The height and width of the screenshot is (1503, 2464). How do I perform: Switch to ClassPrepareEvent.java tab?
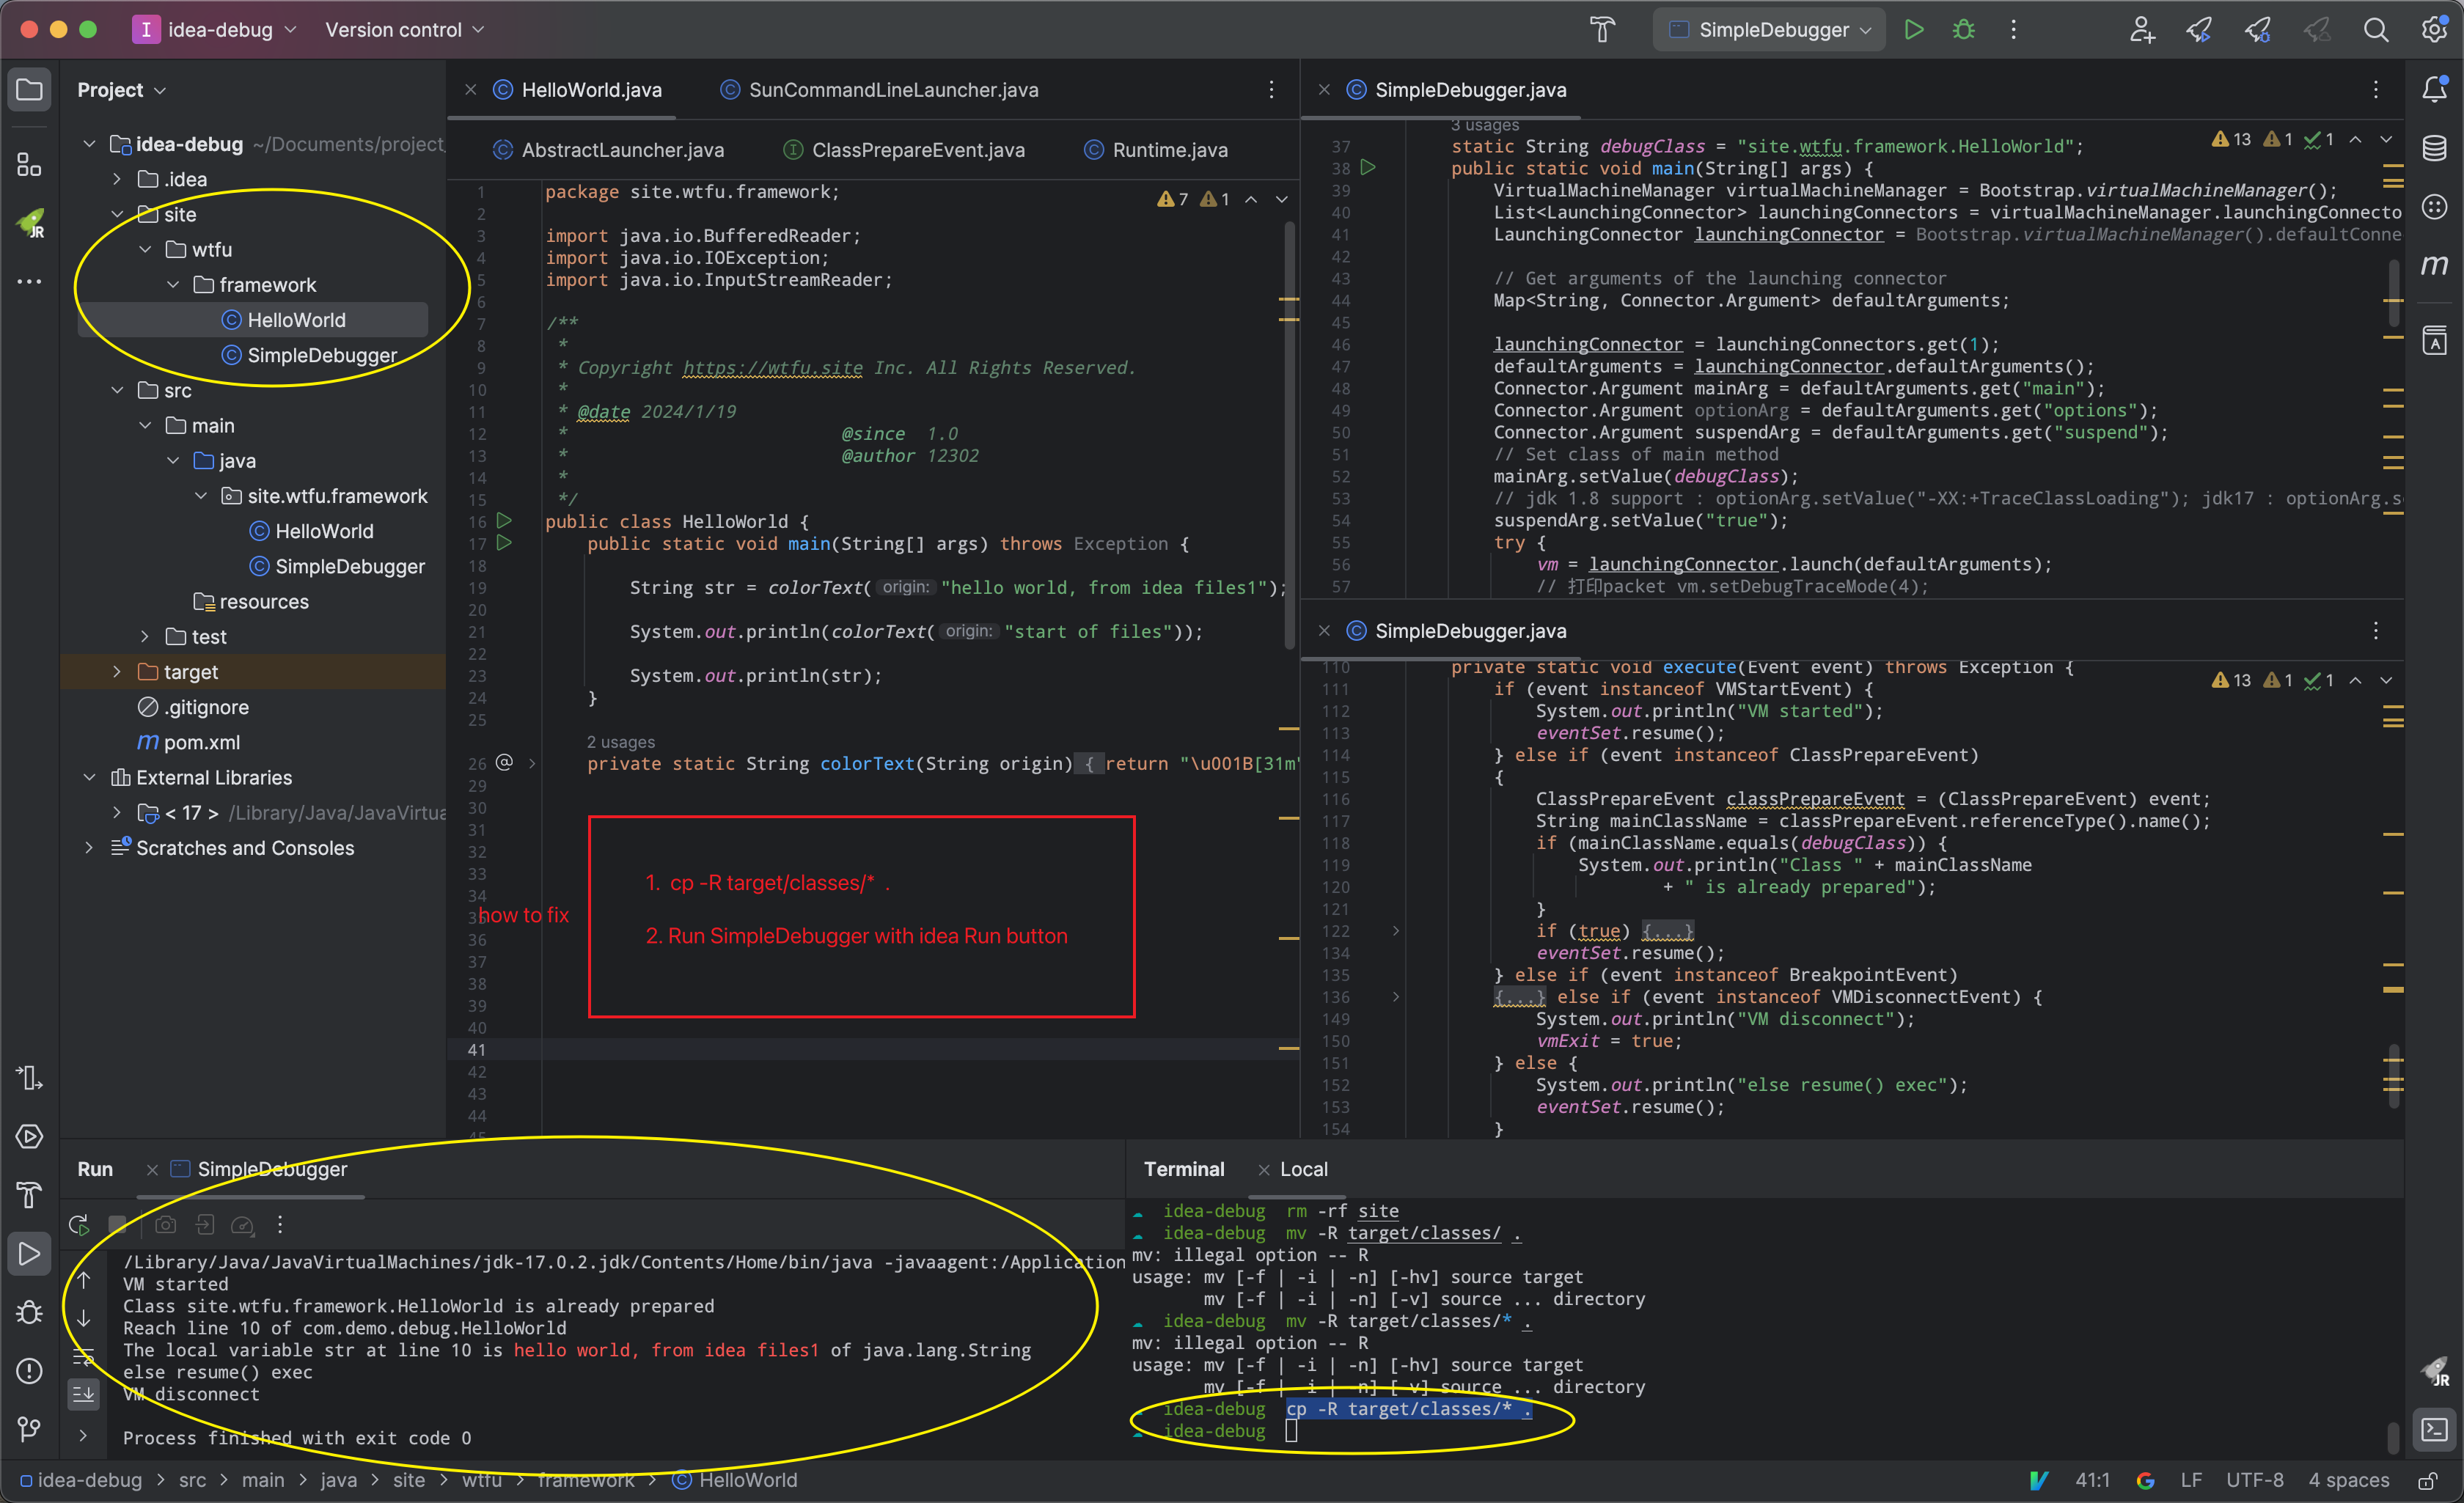tap(917, 150)
